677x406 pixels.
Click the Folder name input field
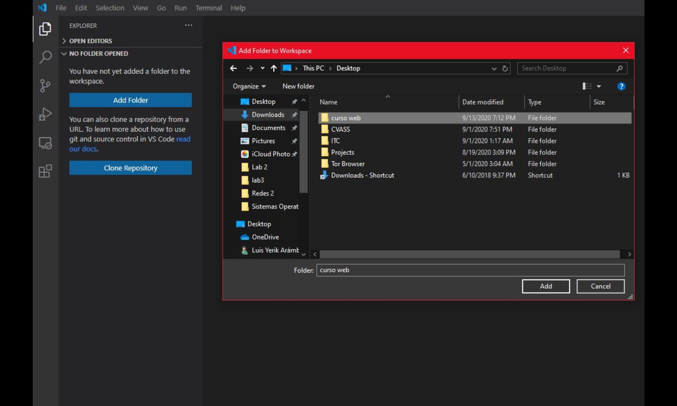click(470, 270)
